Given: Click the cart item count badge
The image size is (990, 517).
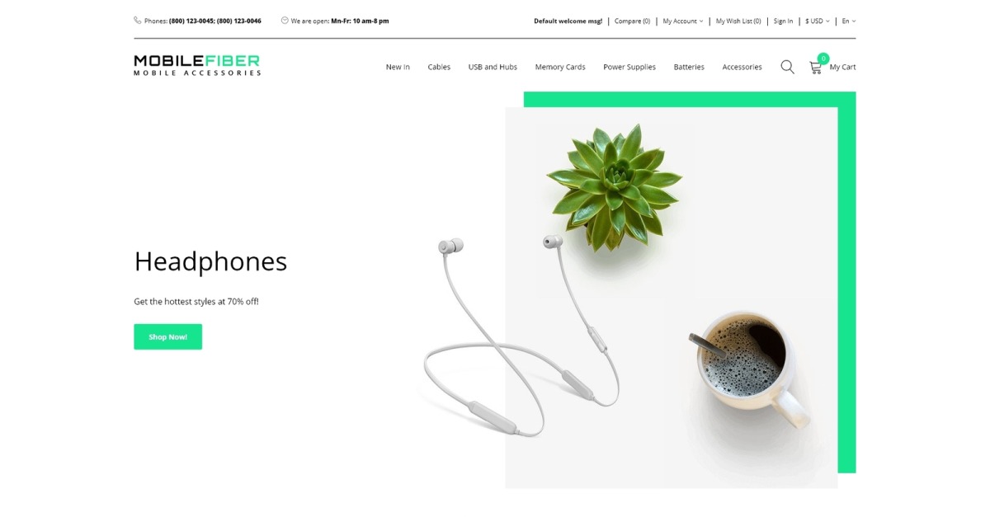Looking at the screenshot, I should coord(823,59).
